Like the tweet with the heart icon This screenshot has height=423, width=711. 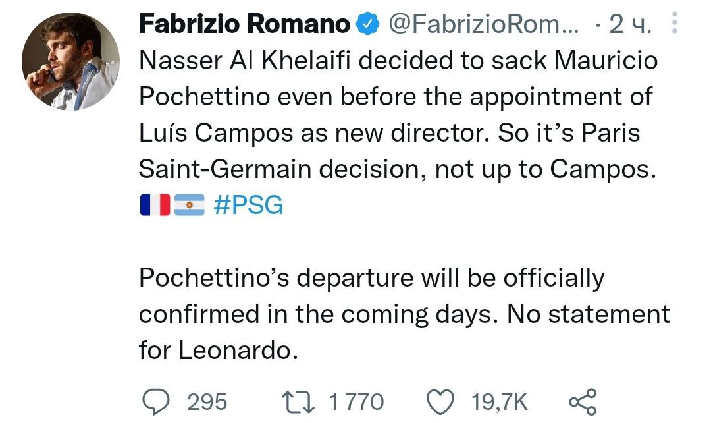441,401
